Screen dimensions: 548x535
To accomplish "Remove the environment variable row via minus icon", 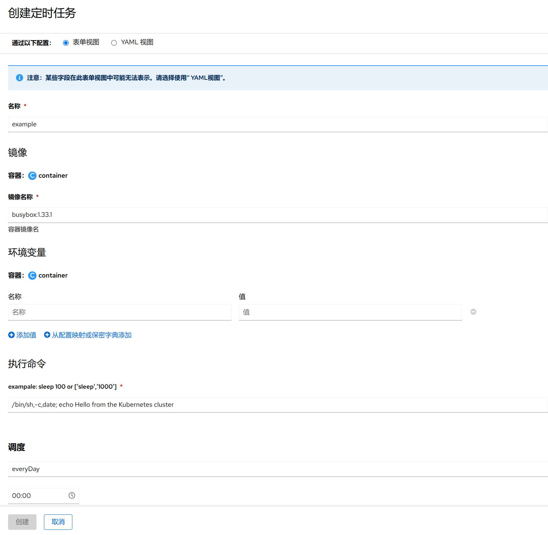I will pyautogui.click(x=473, y=312).
